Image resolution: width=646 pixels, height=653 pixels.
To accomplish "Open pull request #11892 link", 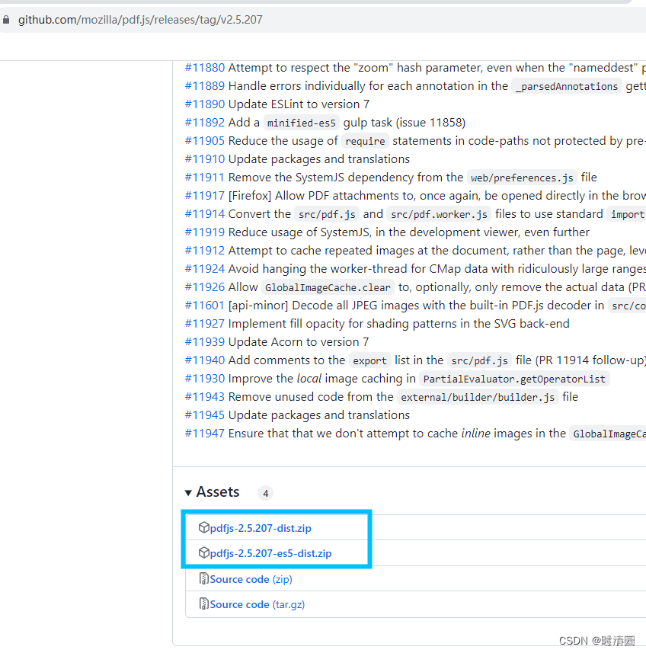I will [x=205, y=123].
